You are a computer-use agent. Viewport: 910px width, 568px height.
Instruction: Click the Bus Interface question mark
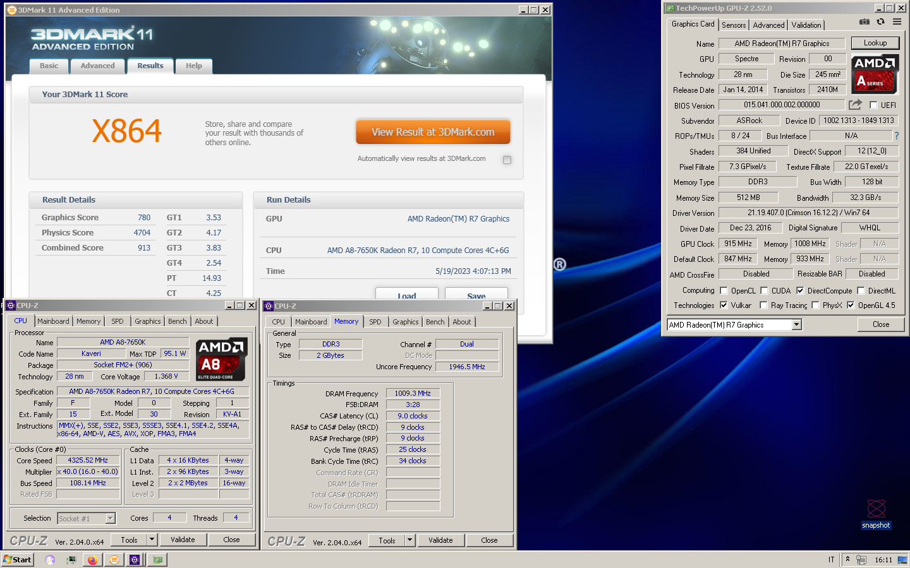coord(896,136)
